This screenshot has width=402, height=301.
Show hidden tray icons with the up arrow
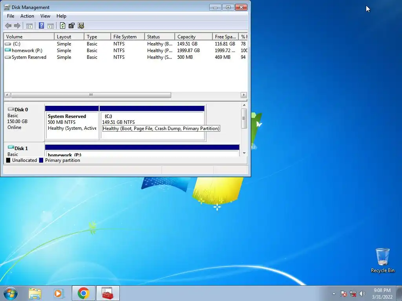[x=334, y=294]
